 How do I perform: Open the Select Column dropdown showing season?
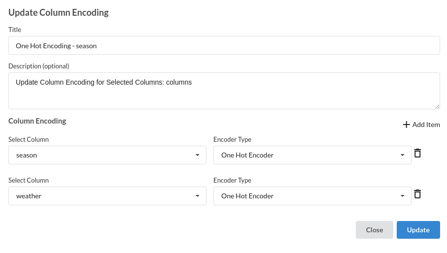point(107,155)
